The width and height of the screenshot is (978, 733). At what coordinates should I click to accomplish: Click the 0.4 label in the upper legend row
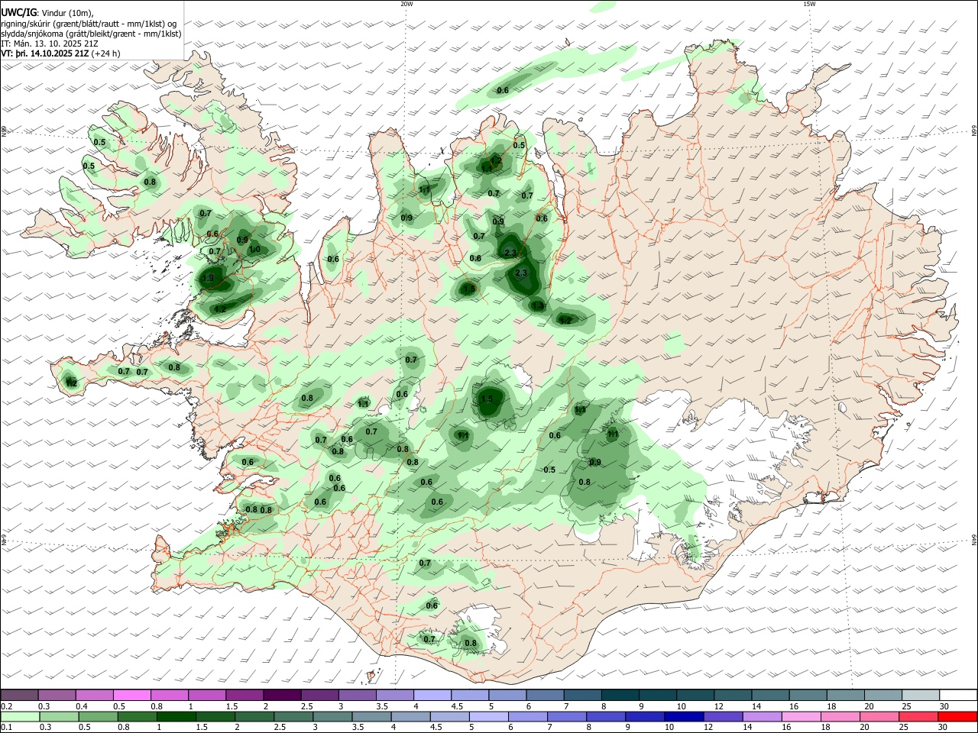point(82,706)
